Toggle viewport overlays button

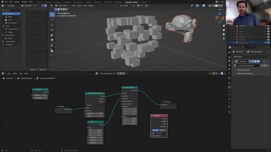point(204,5)
